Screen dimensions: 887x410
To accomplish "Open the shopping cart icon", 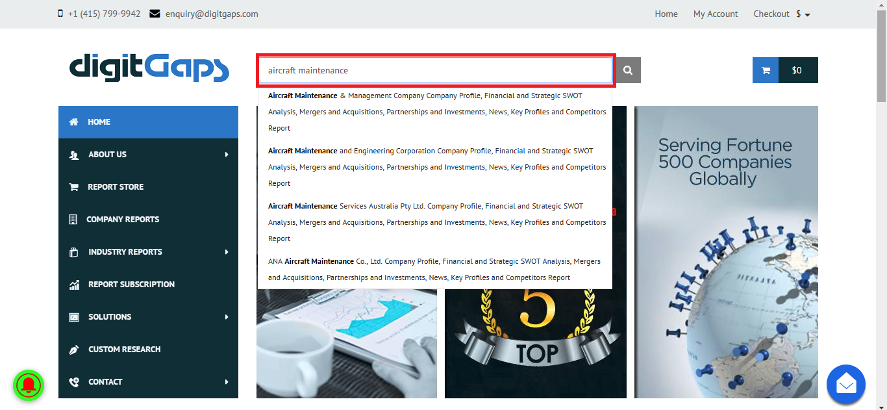I will [766, 70].
